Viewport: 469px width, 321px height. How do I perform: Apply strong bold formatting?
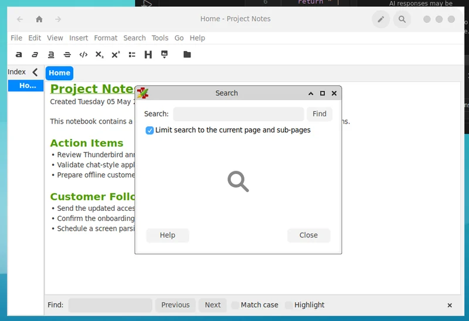[19, 54]
